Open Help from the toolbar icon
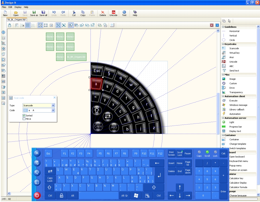 135,13
